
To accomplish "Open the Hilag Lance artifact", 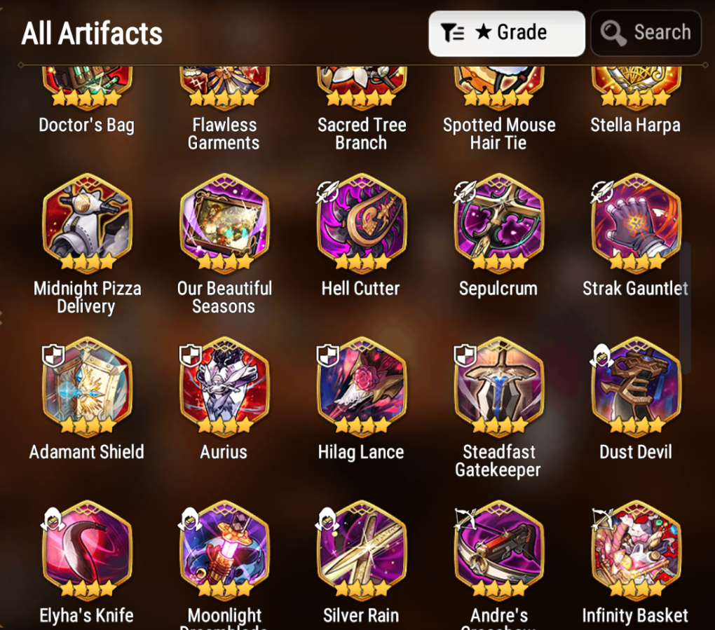I will point(361,387).
